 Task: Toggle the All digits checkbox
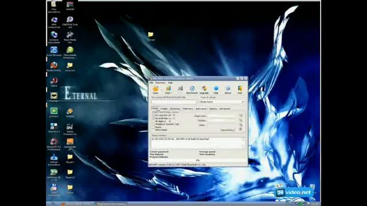pyautogui.click(x=154, y=121)
